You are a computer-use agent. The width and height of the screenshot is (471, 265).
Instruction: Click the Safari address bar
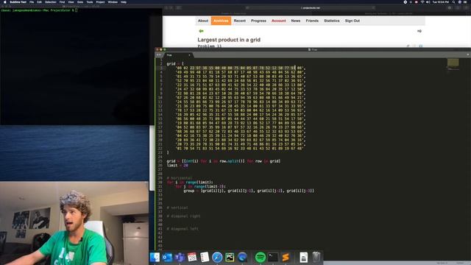311,8
